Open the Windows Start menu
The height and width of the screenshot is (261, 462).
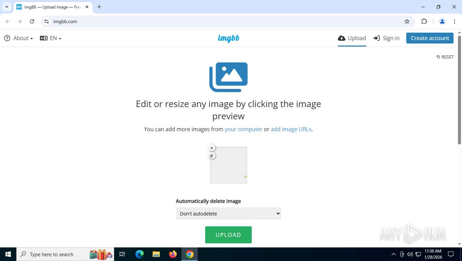[8, 254]
